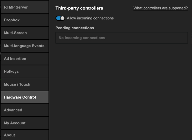Viewport: 192px width, 140px height.
Task: Open the Advanced settings section
Action: point(25,110)
